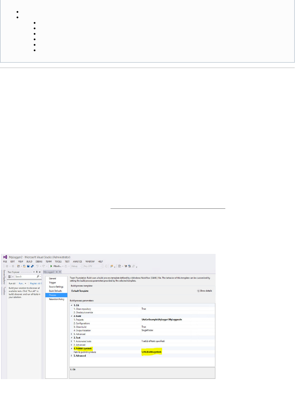
Task: Expand the 1. Automated tests row
Action: click(x=72, y=341)
